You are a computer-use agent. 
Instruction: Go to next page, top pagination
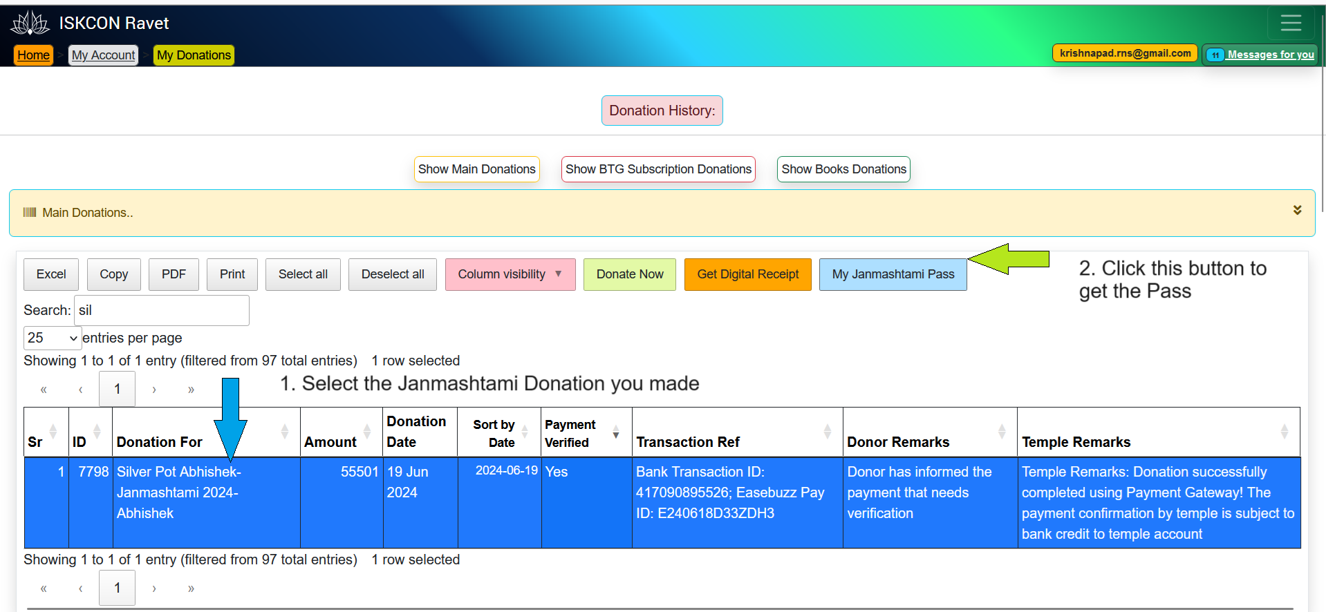154,390
